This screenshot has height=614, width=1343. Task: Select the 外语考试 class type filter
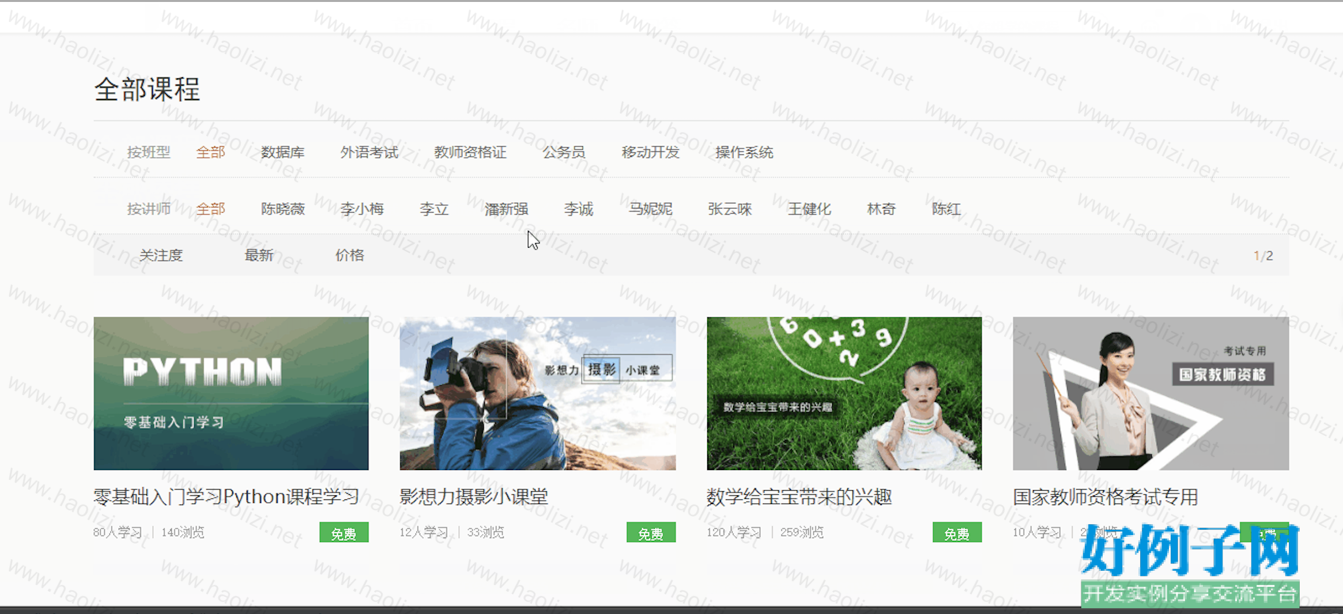click(x=369, y=153)
